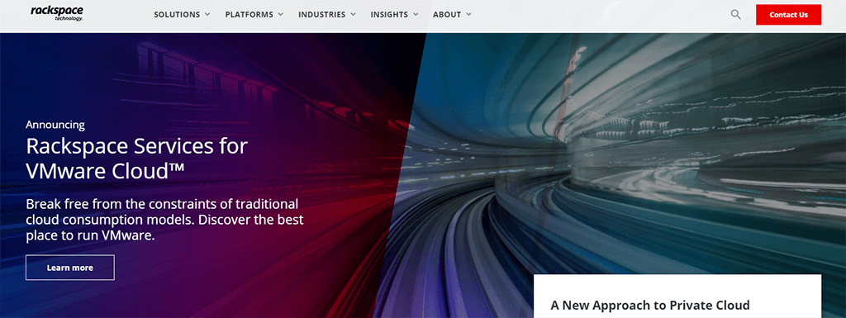The image size is (846, 318).
Task: Open the search magnifier icon
Action: click(736, 15)
